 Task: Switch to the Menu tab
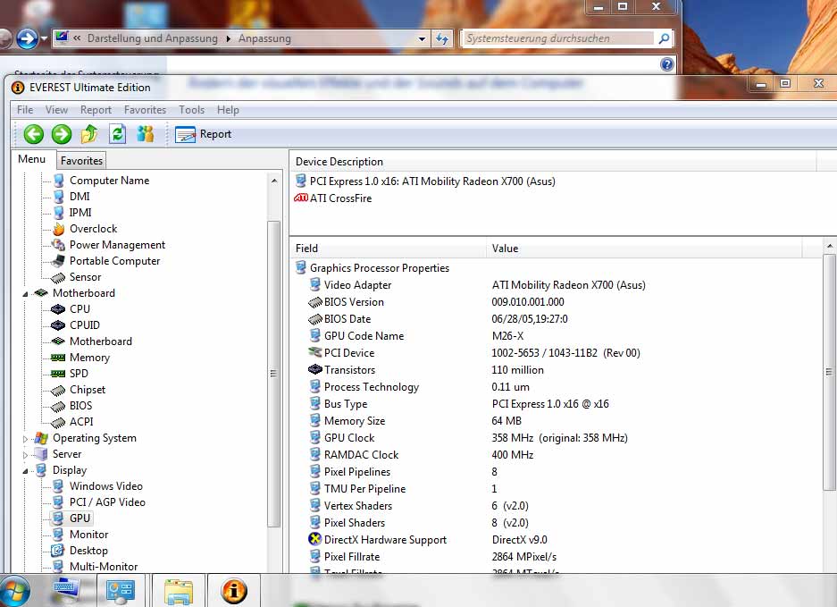pyautogui.click(x=31, y=159)
